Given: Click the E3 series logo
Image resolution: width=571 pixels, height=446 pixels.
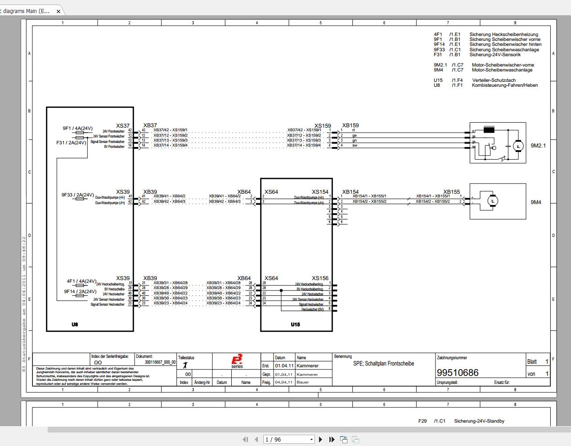Looking at the screenshot, I should click(237, 361).
